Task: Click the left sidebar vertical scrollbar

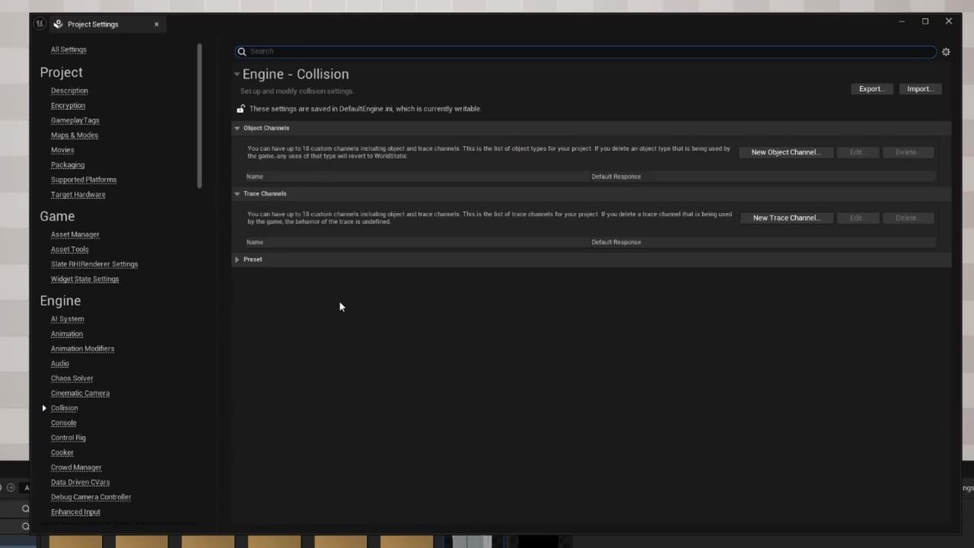Action: (x=199, y=116)
